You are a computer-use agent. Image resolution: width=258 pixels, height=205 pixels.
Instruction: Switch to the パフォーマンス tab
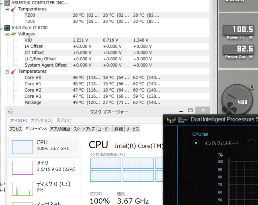(36, 129)
